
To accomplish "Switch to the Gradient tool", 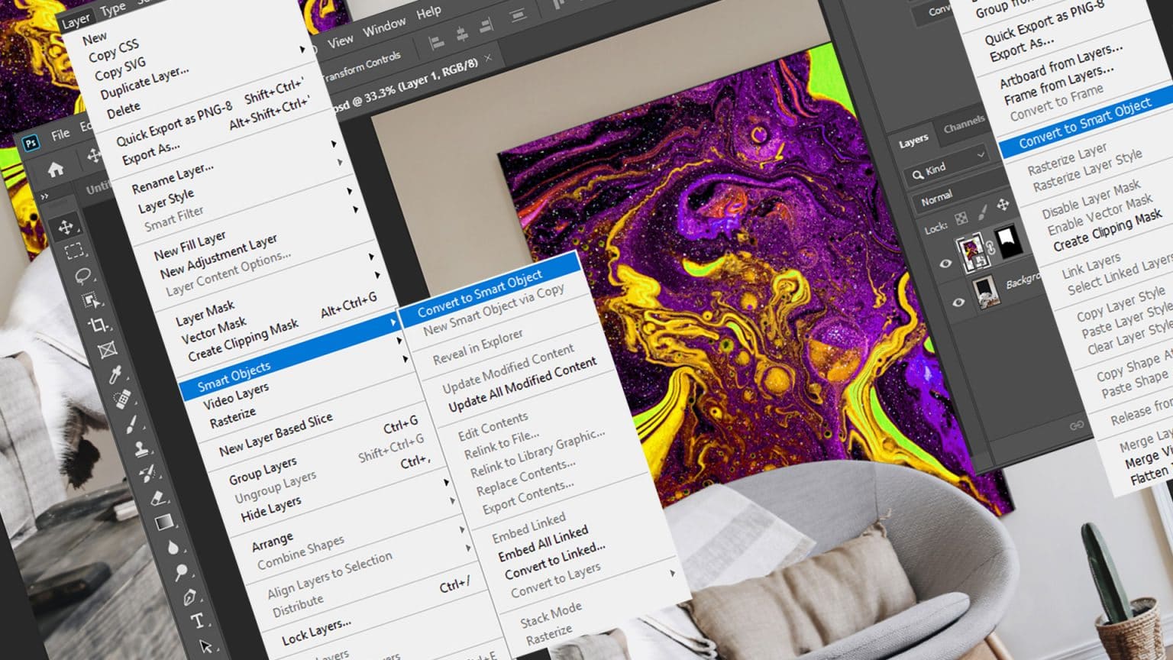I will coord(163,522).
